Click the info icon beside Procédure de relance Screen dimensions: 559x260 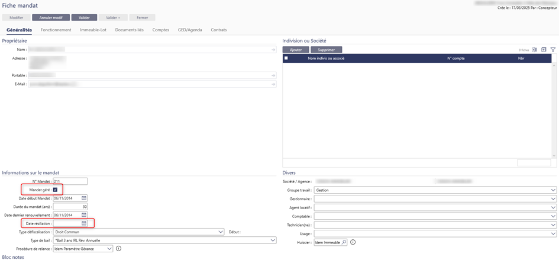(118, 249)
